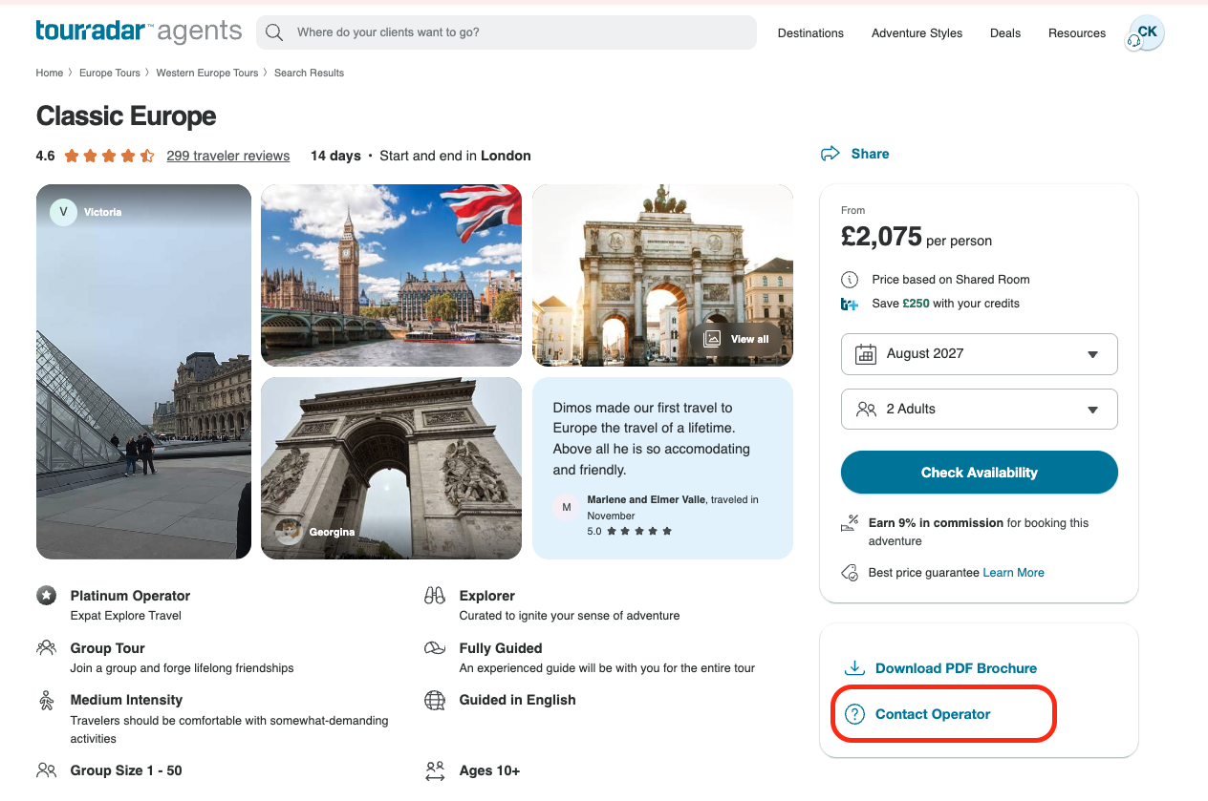Open the Destinations menu
Screen dimensions: 1208x801
click(x=810, y=33)
